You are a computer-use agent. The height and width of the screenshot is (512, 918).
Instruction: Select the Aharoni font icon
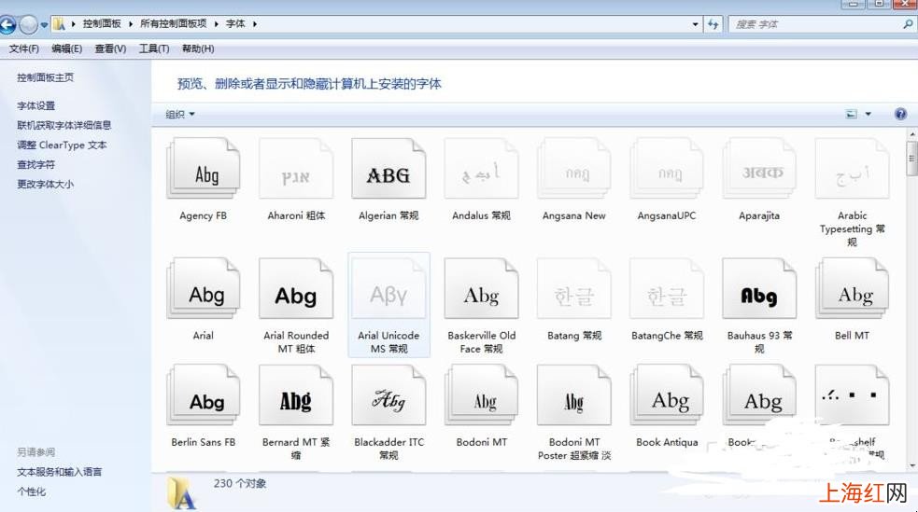(296, 168)
